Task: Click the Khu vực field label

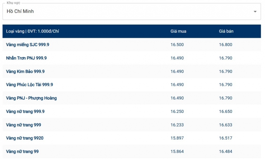Action: pyautogui.click(x=14, y=3)
